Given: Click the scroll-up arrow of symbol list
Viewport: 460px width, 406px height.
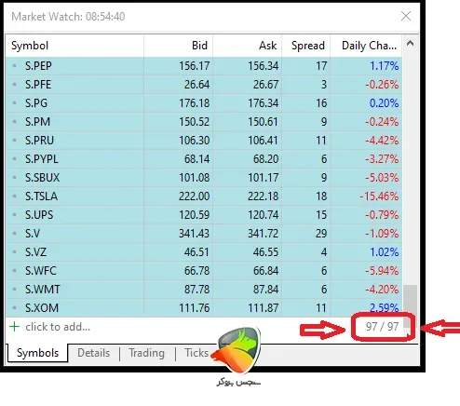Looking at the screenshot, I should pyautogui.click(x=410, y=44).
